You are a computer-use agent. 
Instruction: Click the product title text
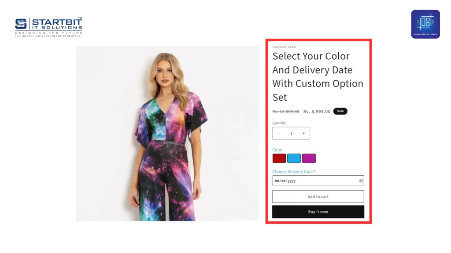click(318, 76)
